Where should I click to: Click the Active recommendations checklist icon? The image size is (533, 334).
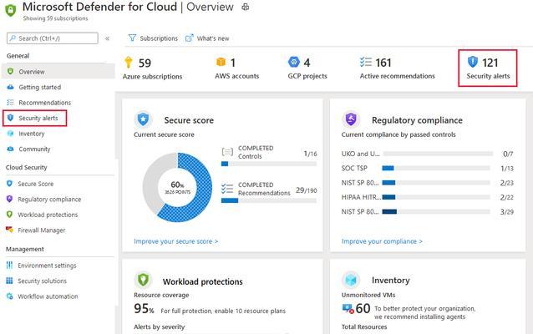coord(366,62)
